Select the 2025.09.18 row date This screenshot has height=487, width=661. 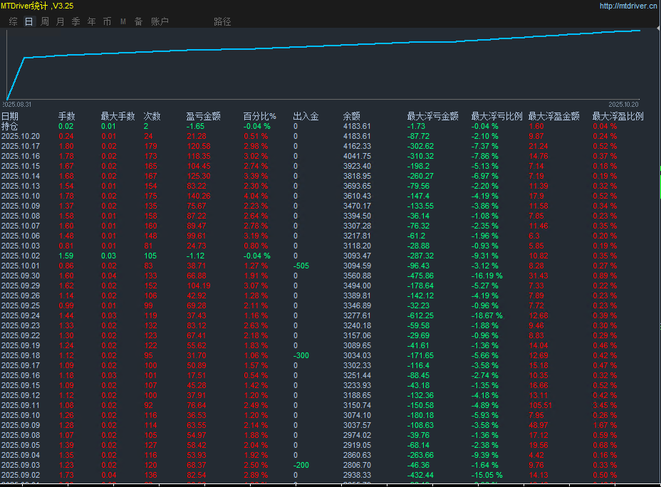(21, 355)
